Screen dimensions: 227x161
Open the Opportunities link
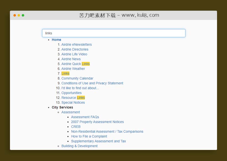tap(71, 93)
